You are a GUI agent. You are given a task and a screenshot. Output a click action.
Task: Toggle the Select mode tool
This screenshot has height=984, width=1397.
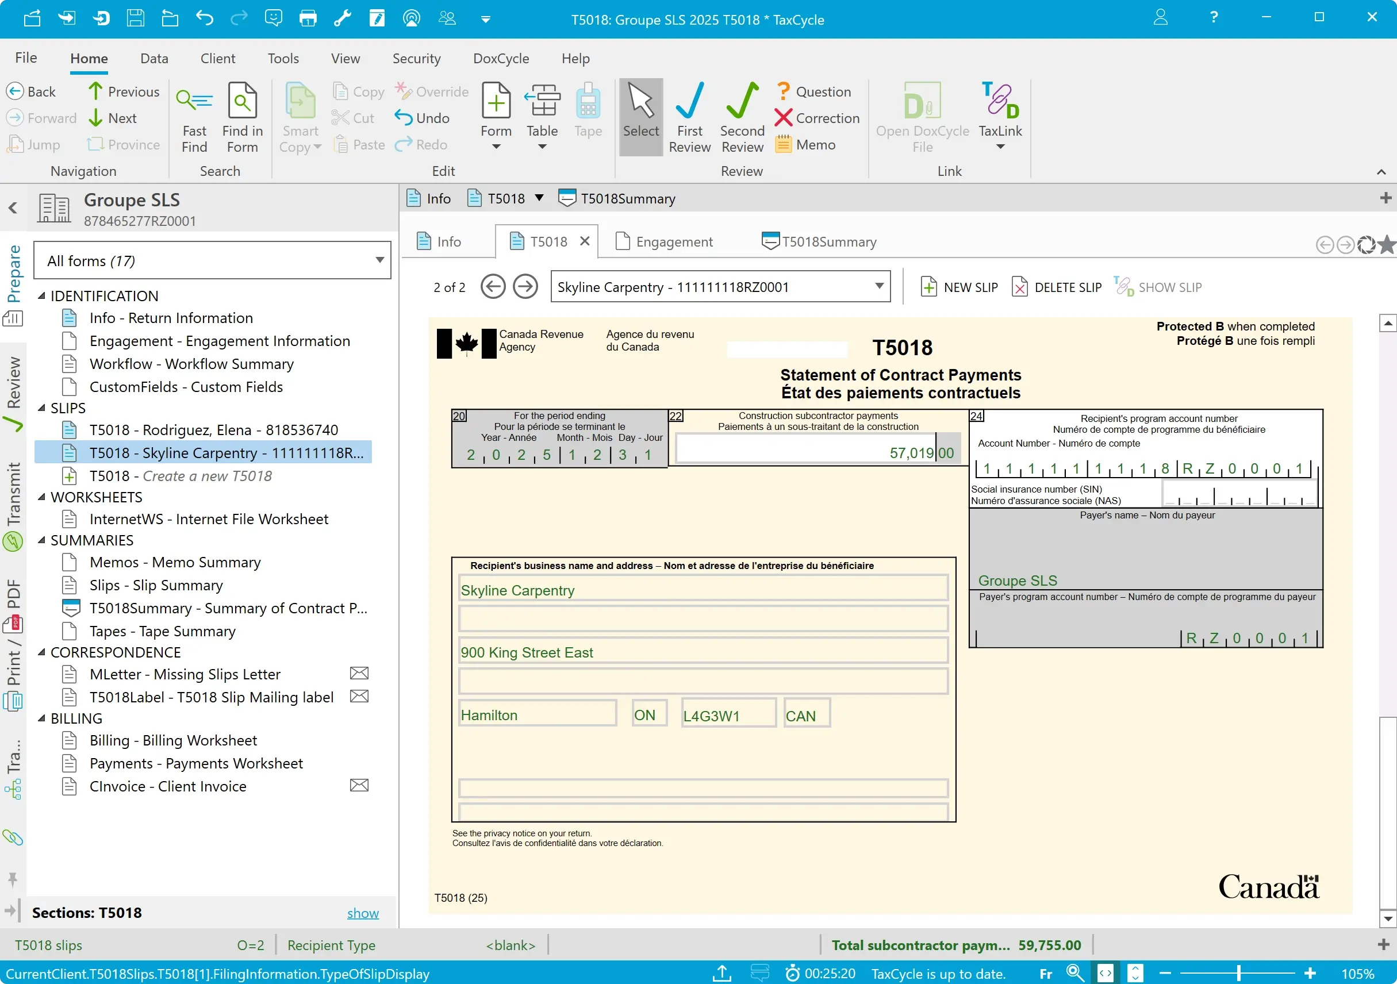(640, 116)
